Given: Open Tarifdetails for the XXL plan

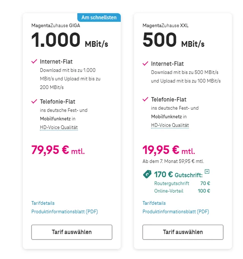Looking at the screenshot, I should point(154,203).
